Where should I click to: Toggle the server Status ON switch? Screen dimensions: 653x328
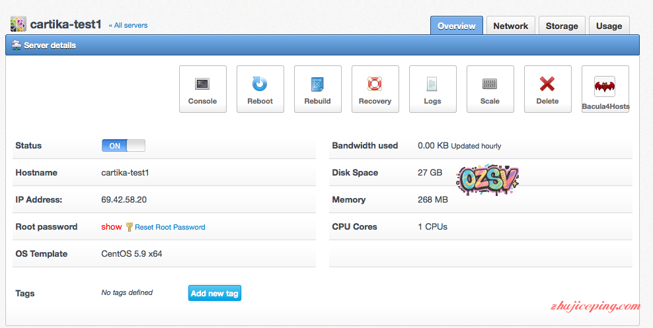[x=123, y=146]
